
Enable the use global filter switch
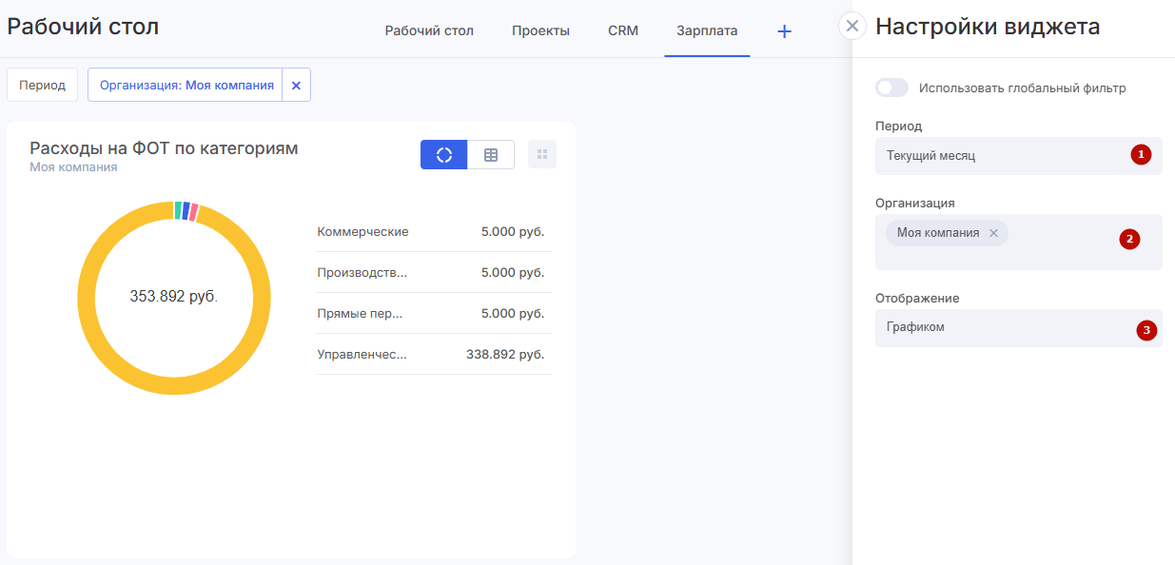click(892, 88)
